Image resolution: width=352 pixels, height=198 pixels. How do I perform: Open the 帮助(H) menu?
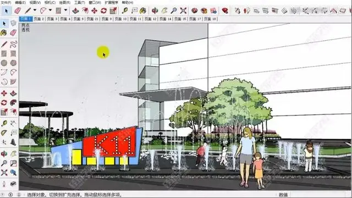tap(127, 2)
